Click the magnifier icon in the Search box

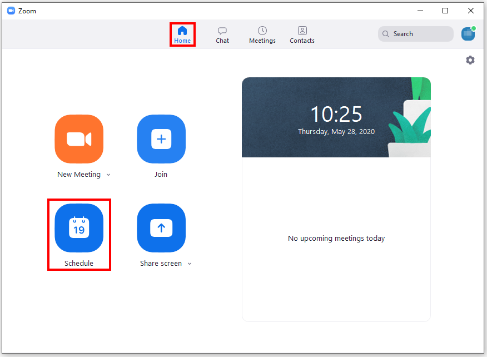pyautogui.click(x=386, y=34)
